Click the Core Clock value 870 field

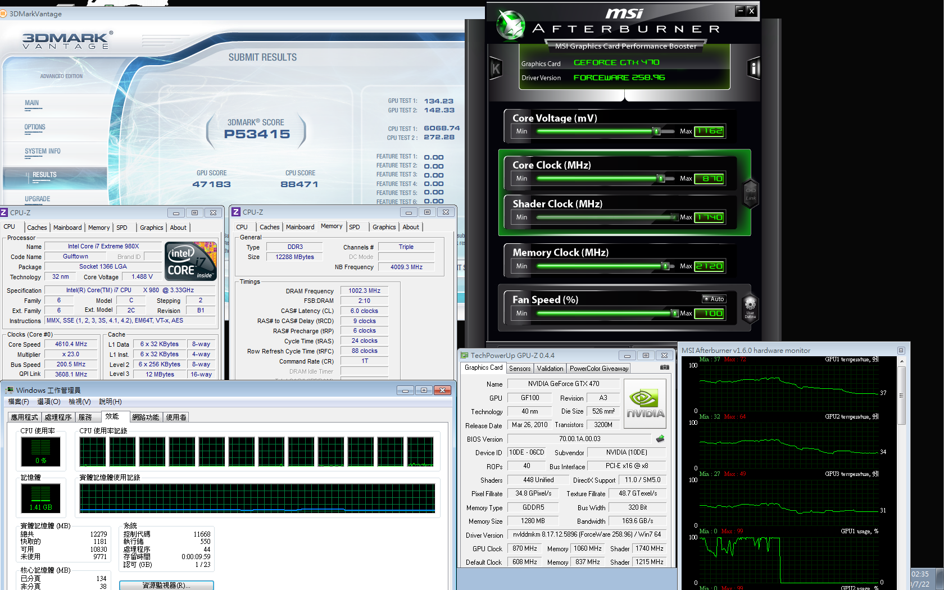pyautogui.click(x=710, y=179)
